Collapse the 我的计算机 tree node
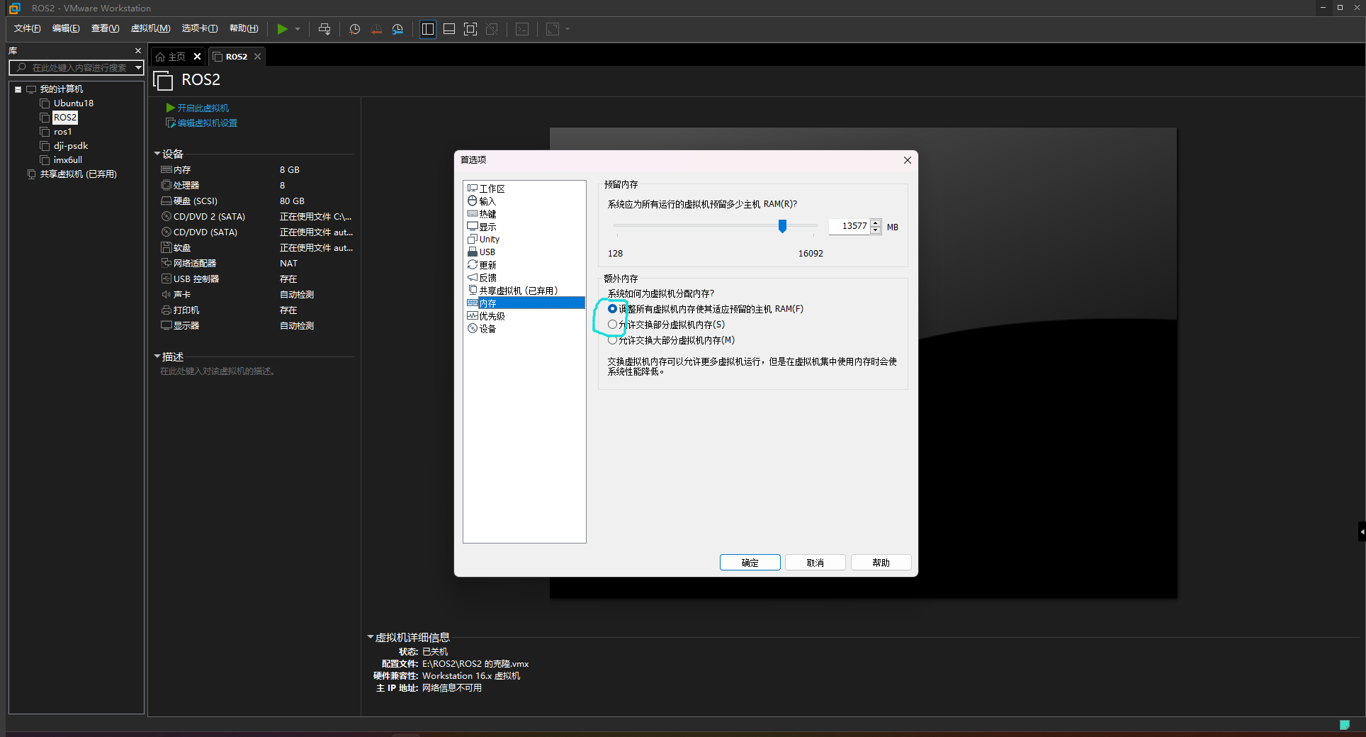Screen dimensions: 1366x737 (18, 89)
